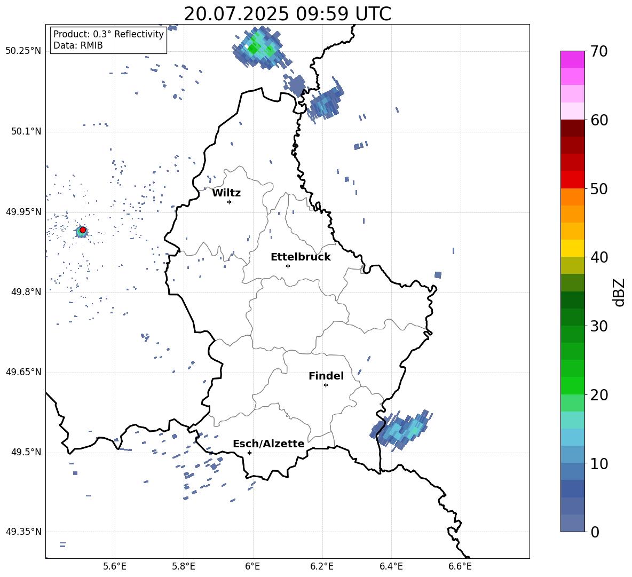Click the colorbar 30 tick label
The height and width of the screenshot is (577, 632).
click(x=599, y=326)
